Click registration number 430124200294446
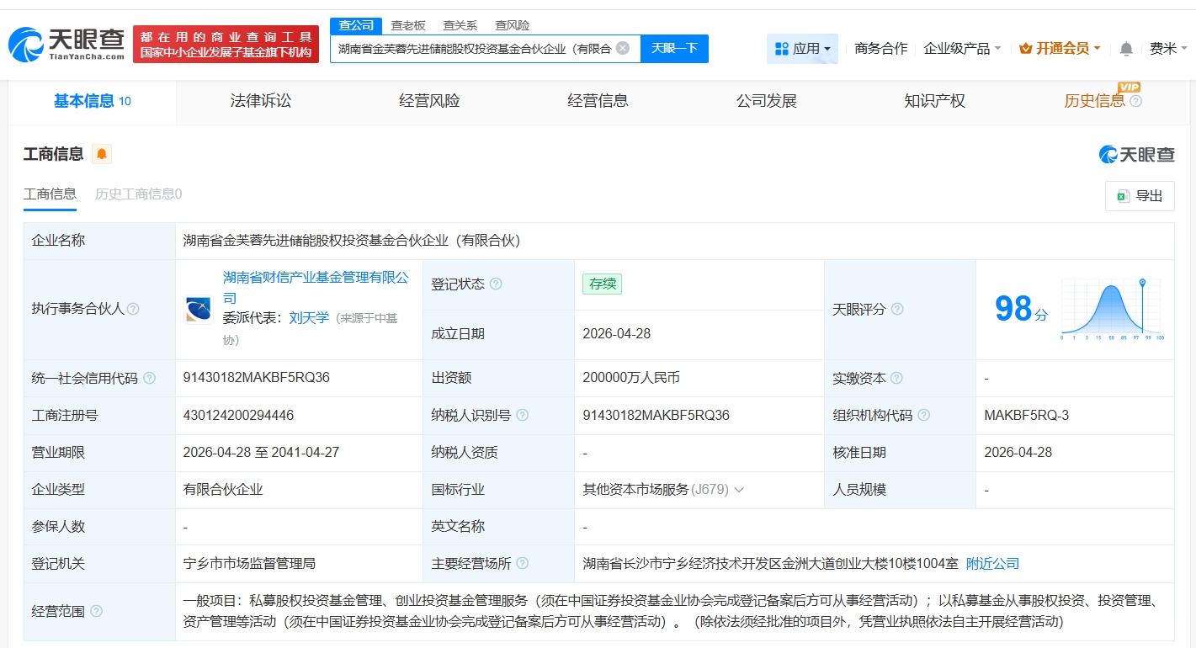Image resolution: width=1196 pixels, height=648 pixels. tap(238, 415)
